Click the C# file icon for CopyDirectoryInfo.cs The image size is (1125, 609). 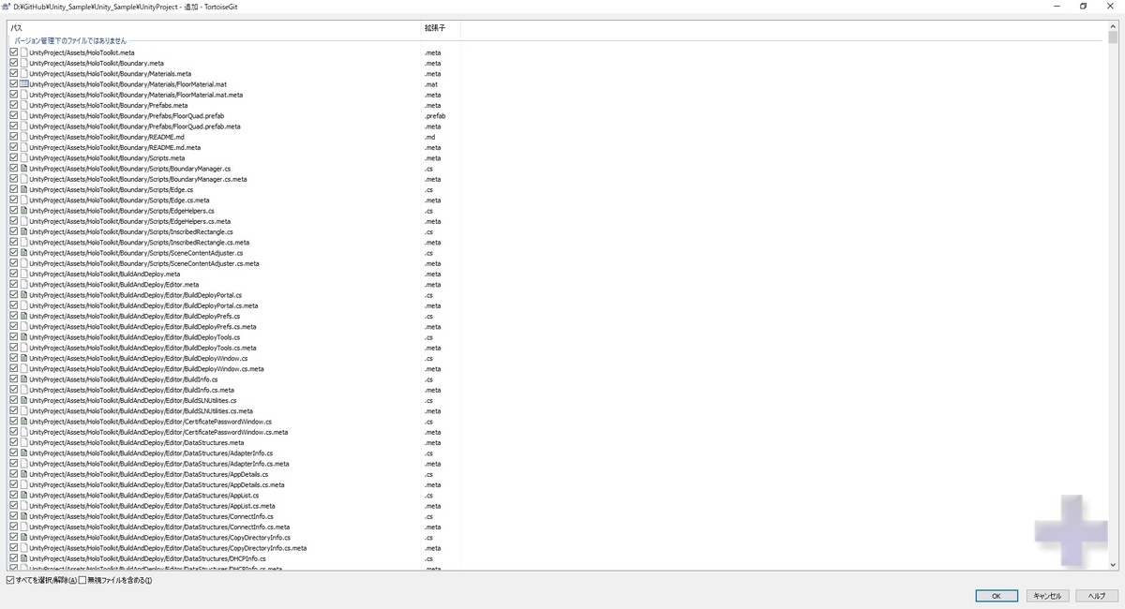[x=24, y=538]
